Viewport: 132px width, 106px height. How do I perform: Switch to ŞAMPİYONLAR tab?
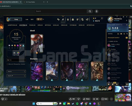coord(13,25)
